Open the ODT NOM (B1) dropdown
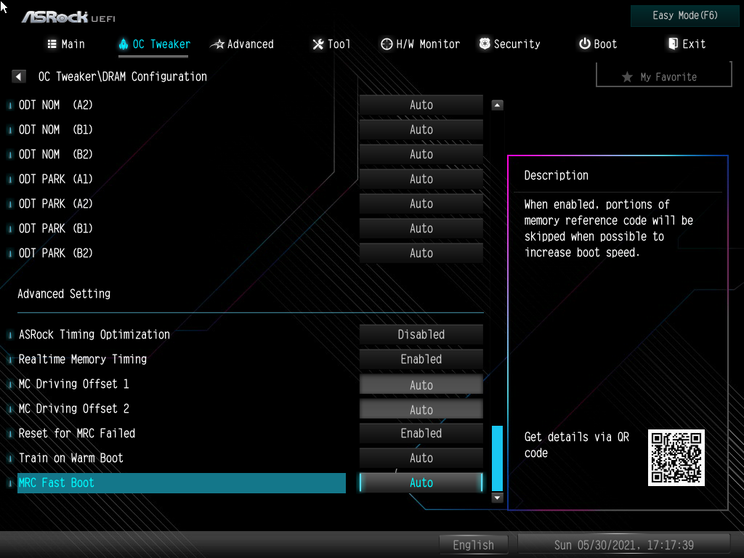744x558 pixels. (x=421, y=129)
